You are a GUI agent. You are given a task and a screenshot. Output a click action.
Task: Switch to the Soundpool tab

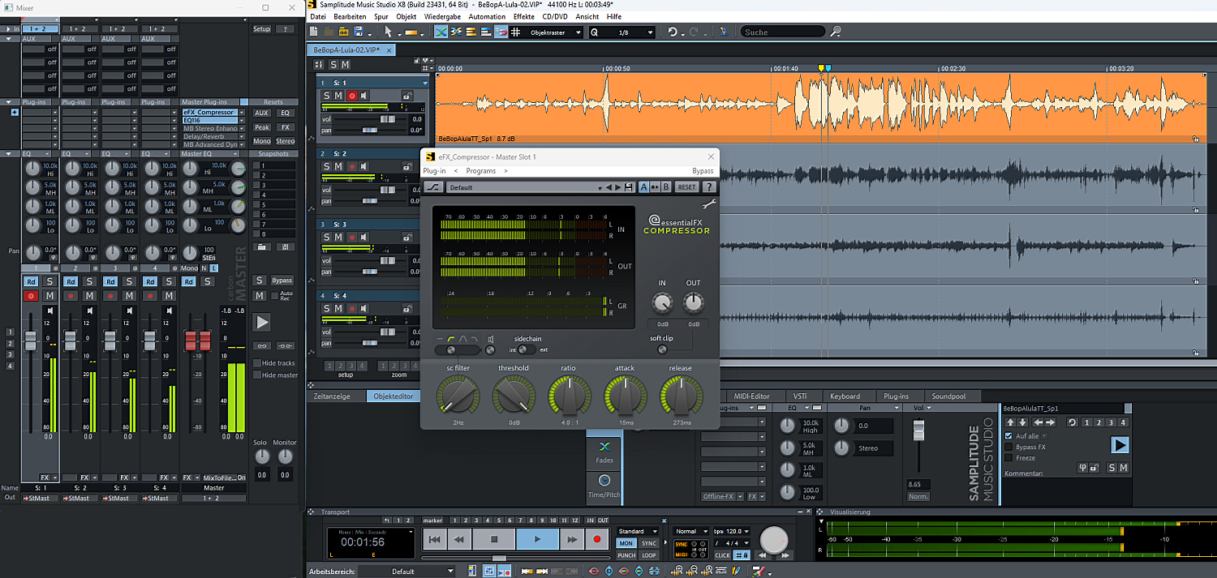tap(948, 396)
